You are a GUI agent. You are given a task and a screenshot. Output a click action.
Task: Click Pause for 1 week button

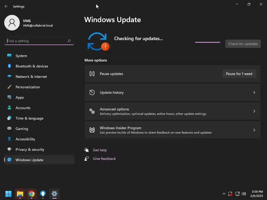pos(239,74)
